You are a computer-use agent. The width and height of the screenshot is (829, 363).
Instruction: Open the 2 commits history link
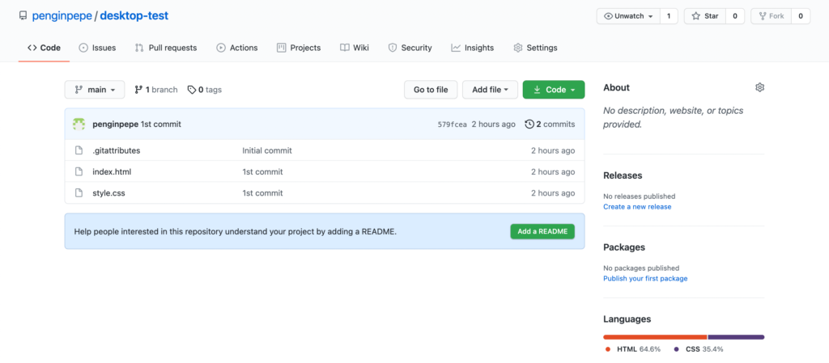point(550,124)
